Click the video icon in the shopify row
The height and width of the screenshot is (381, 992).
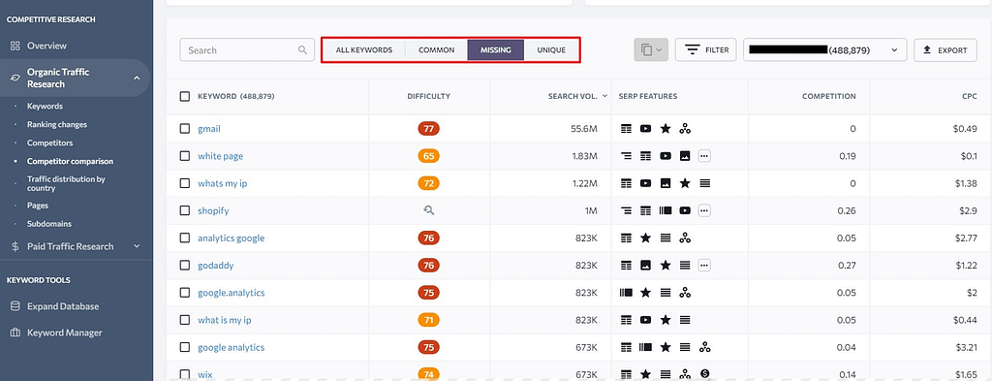(685, 210)
